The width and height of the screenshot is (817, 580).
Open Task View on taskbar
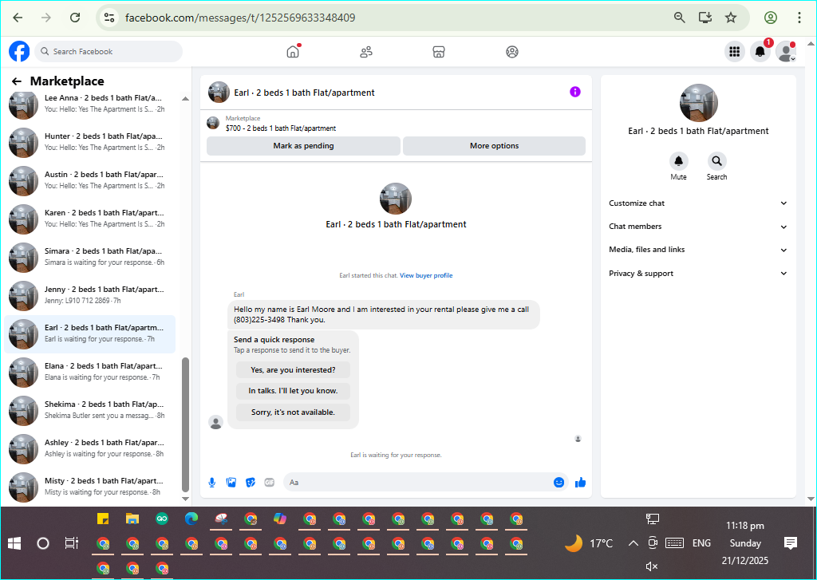(x=71, y=543)
